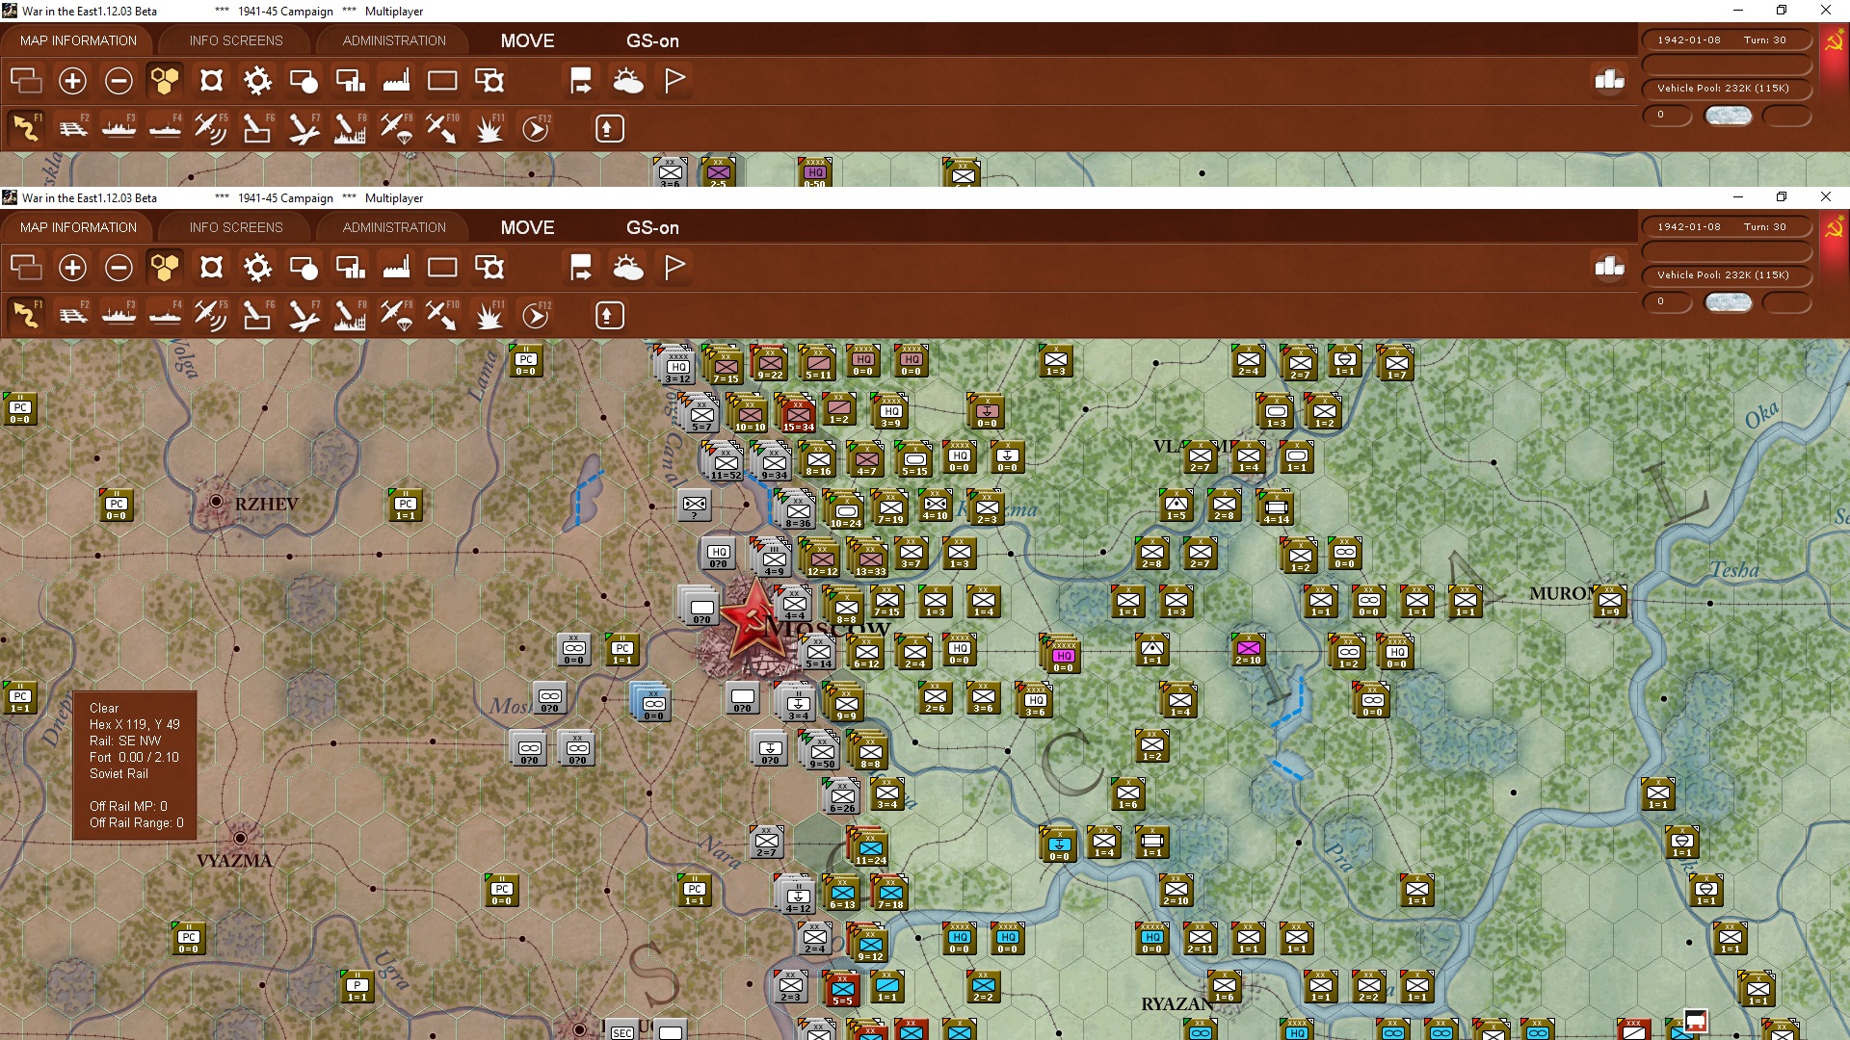Open INFO SCREENS tab in front window
This screenshot has height=1040, width=1850.
point(236,227)
